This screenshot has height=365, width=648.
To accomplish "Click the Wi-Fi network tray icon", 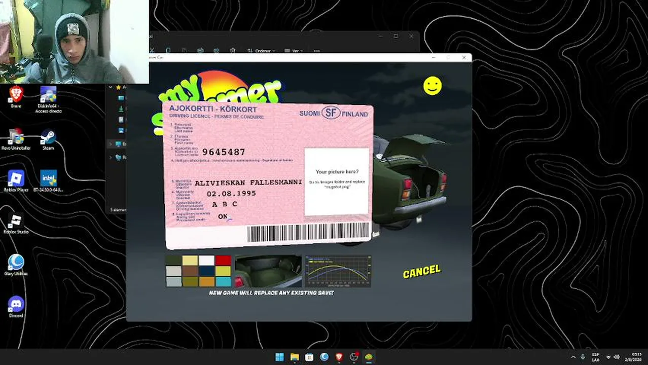I will pyautogui.click(x=608, y=357).
